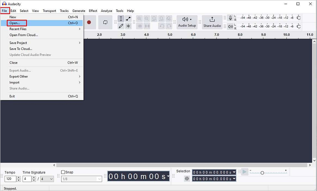Click the Tempo value field showing 120
The height and width of the screenshot is (191, 317).
(x=11, y=179)
